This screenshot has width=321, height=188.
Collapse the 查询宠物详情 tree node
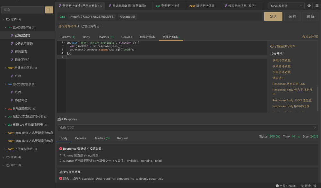click(5, 27)
